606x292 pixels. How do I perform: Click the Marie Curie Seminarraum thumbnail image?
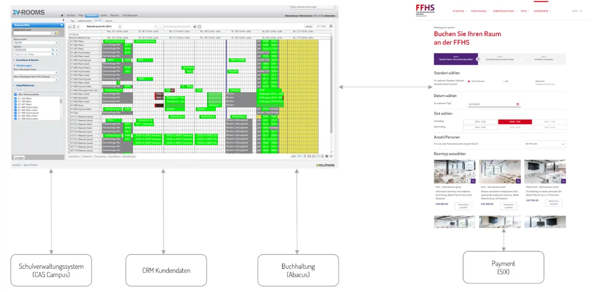click(x=545, y=171)
